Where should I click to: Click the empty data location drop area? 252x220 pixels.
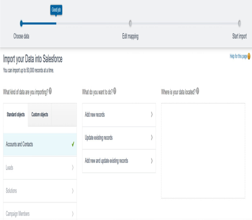[203, 151]
